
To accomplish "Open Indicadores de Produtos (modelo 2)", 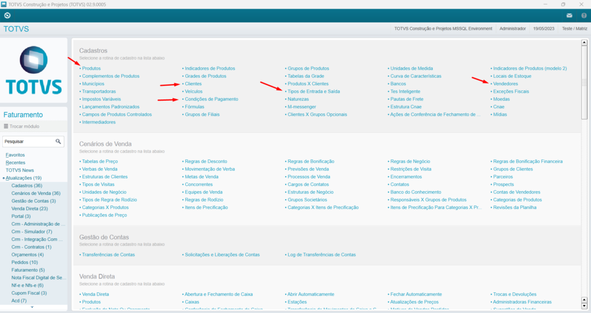I will tap(530, 68).
